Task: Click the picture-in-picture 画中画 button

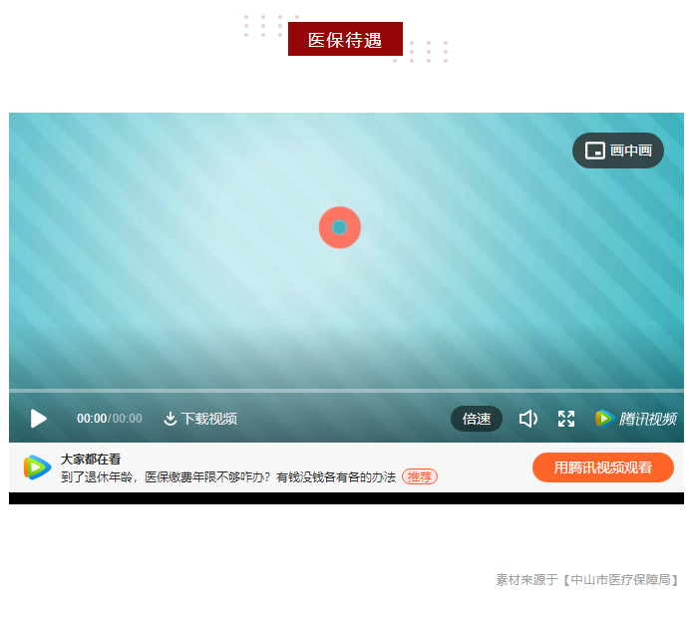Action: pyautogui.click(x=618, y=151)
